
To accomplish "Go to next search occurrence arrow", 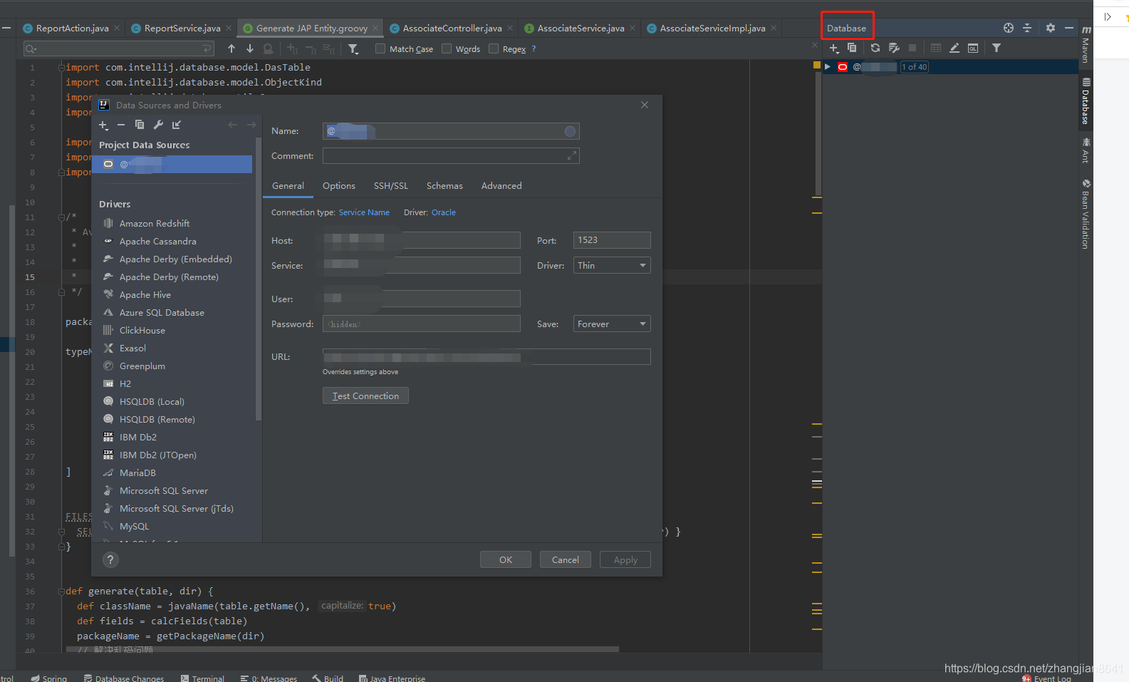I will (x=250, y=48).
